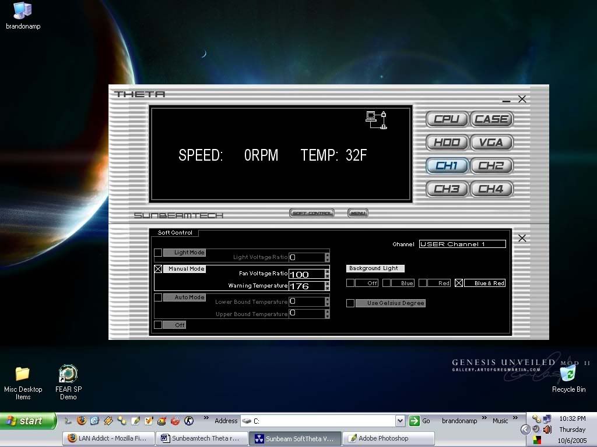Screen dimensions: 597x447
Task: Click the green Go arrow button
Action: tap(414, 421)
